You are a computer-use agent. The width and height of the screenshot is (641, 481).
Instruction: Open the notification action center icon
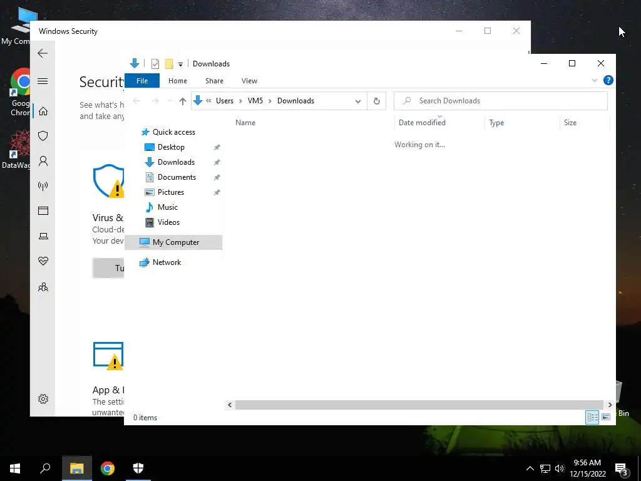(622, 470)
